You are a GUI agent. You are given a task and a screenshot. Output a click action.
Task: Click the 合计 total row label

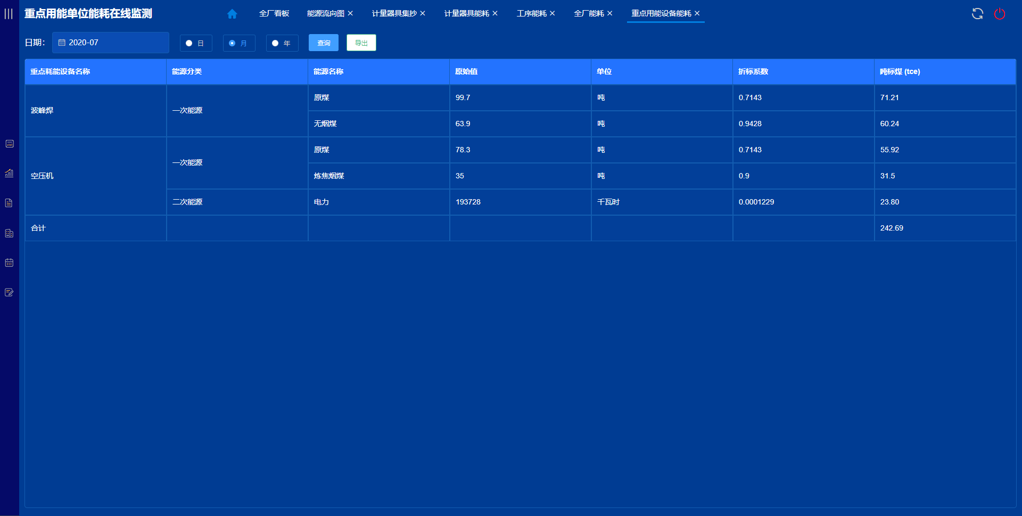point(38,228)
